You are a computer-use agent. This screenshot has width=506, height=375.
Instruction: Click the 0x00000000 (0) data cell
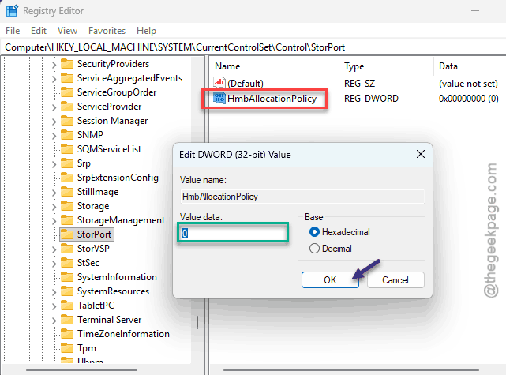[x=469, y=98]
